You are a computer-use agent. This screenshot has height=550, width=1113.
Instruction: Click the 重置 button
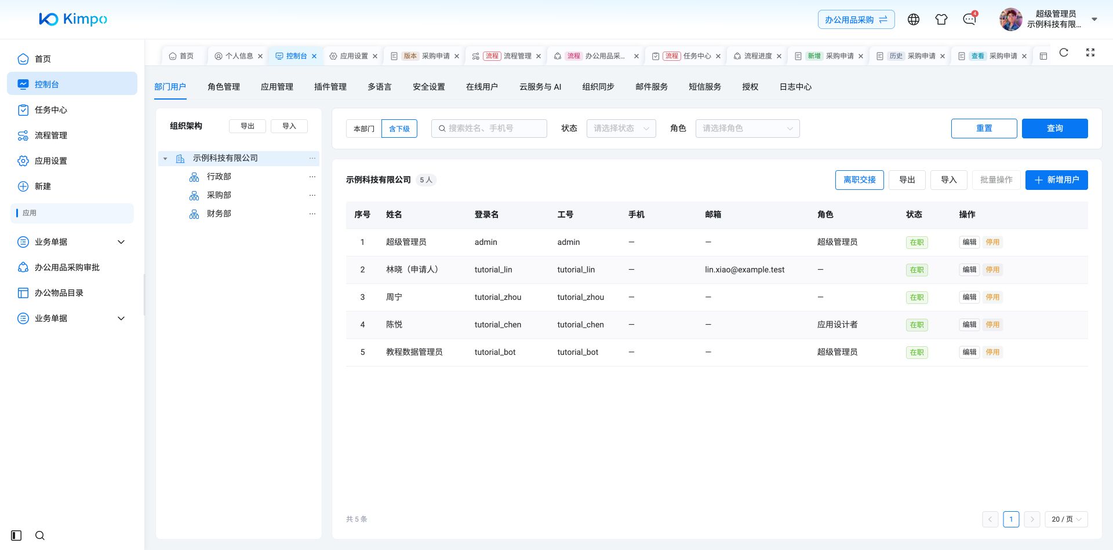(984, 129)
